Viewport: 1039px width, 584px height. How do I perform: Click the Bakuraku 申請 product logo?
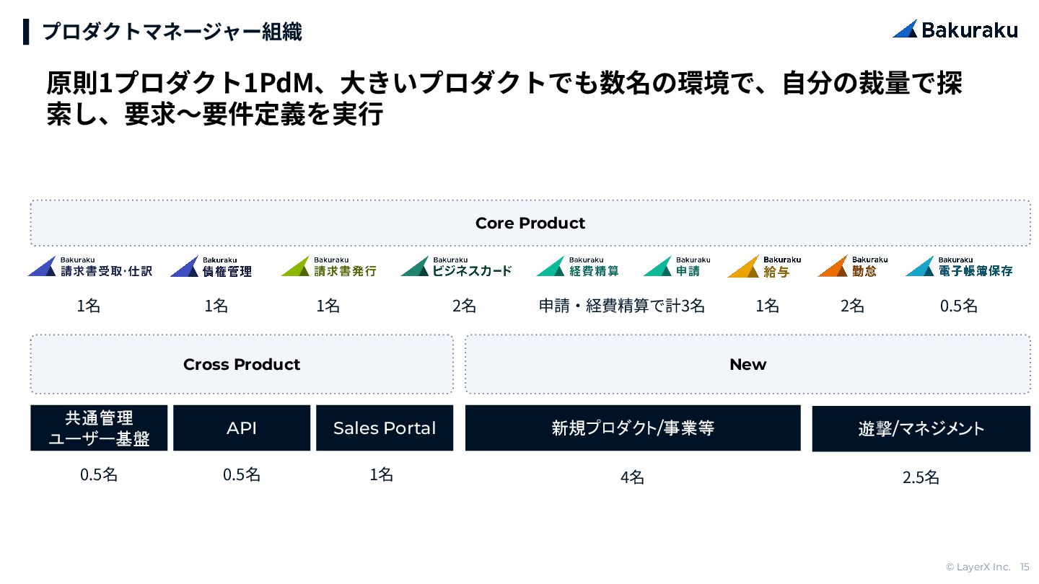click(x=677, y=267)
